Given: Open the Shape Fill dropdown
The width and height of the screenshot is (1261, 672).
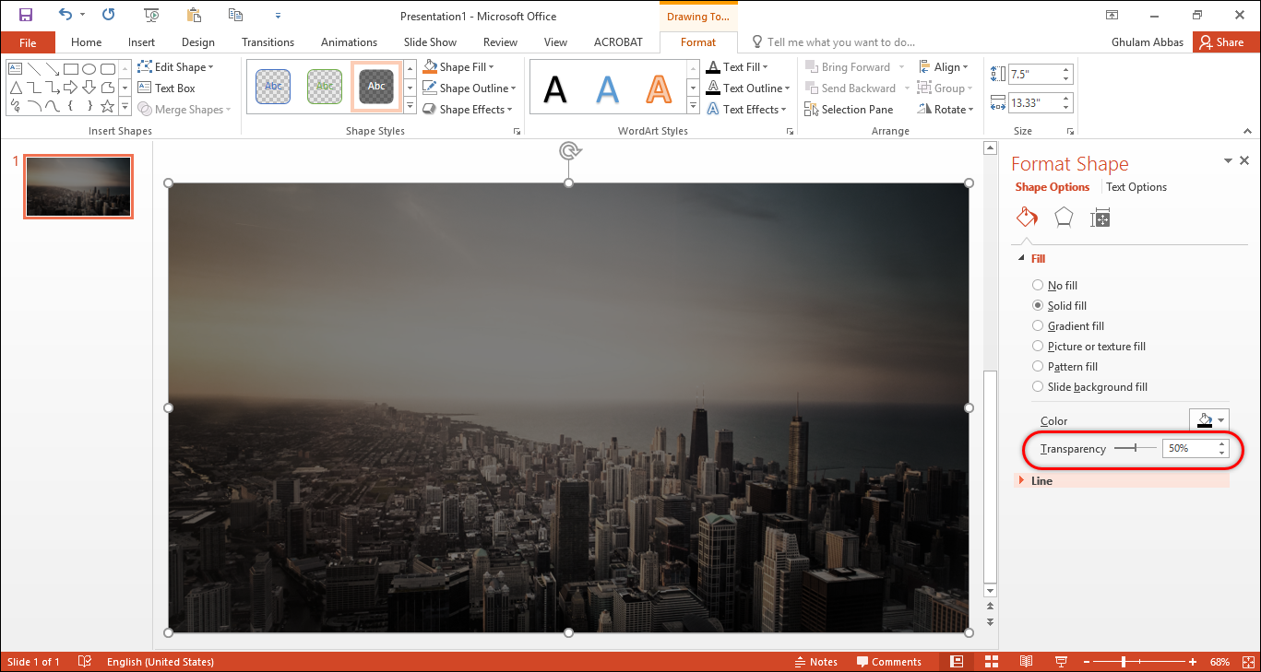Looking at the screenshot, I should click(x=458, y=67).
